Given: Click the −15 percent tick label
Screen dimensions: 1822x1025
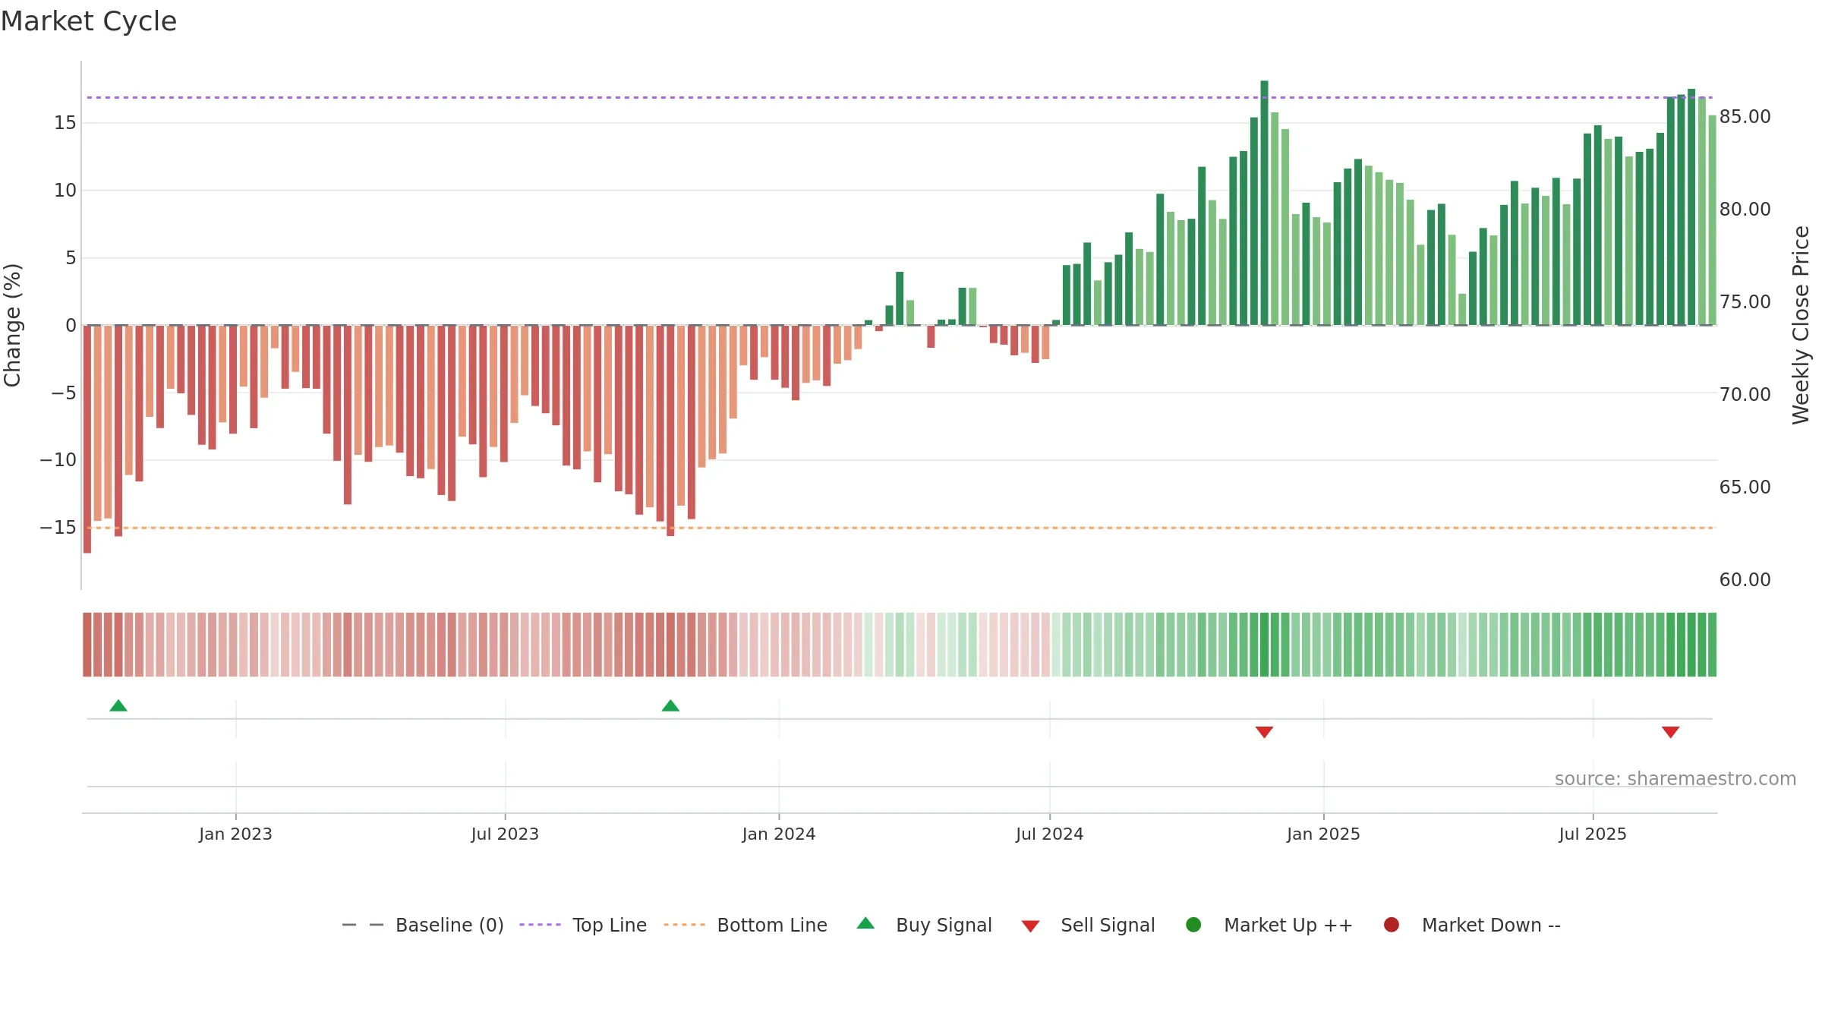Looking at the screenshot, I should (58, 527).
